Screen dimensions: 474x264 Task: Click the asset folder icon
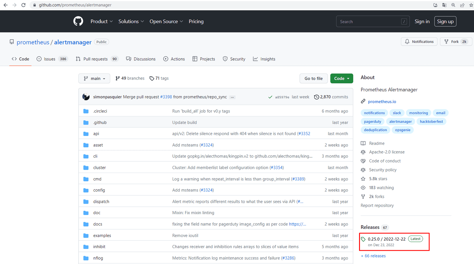coord(86,145)
